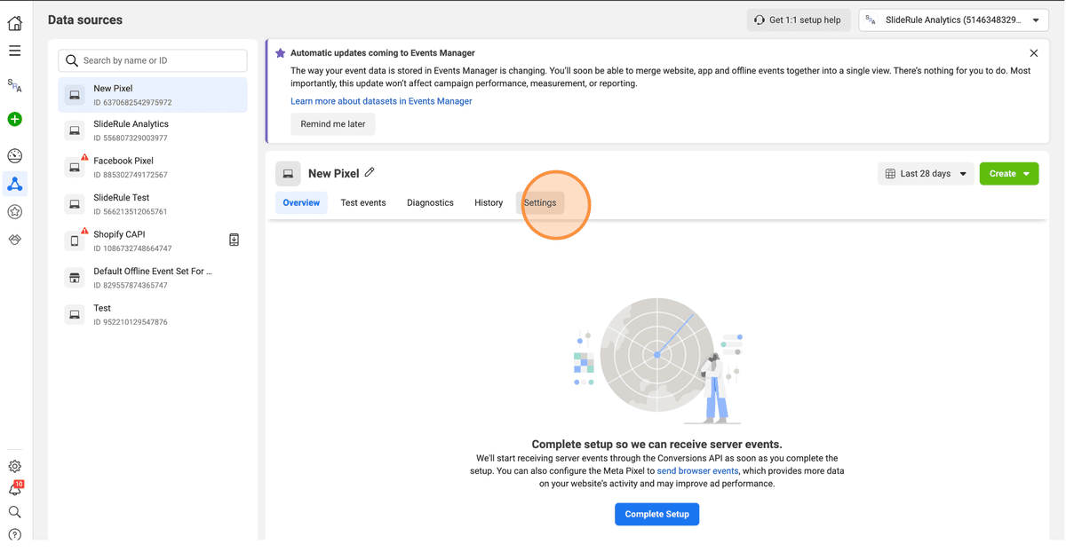Click Get 1:1 setup help button
Image resolution: width=1066 pixels, height=552 pixels.
point(799,20)
